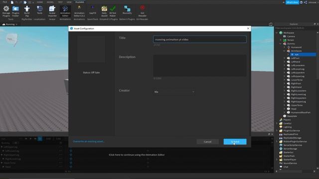Select ReplicatedStorage in Explorer
Viewport: 319px width, 179px height.
(x=292, y=138)
